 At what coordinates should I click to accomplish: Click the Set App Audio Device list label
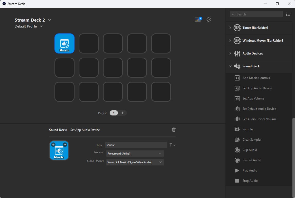click(257, 88)
